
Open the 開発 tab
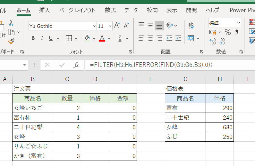(191, 10)
